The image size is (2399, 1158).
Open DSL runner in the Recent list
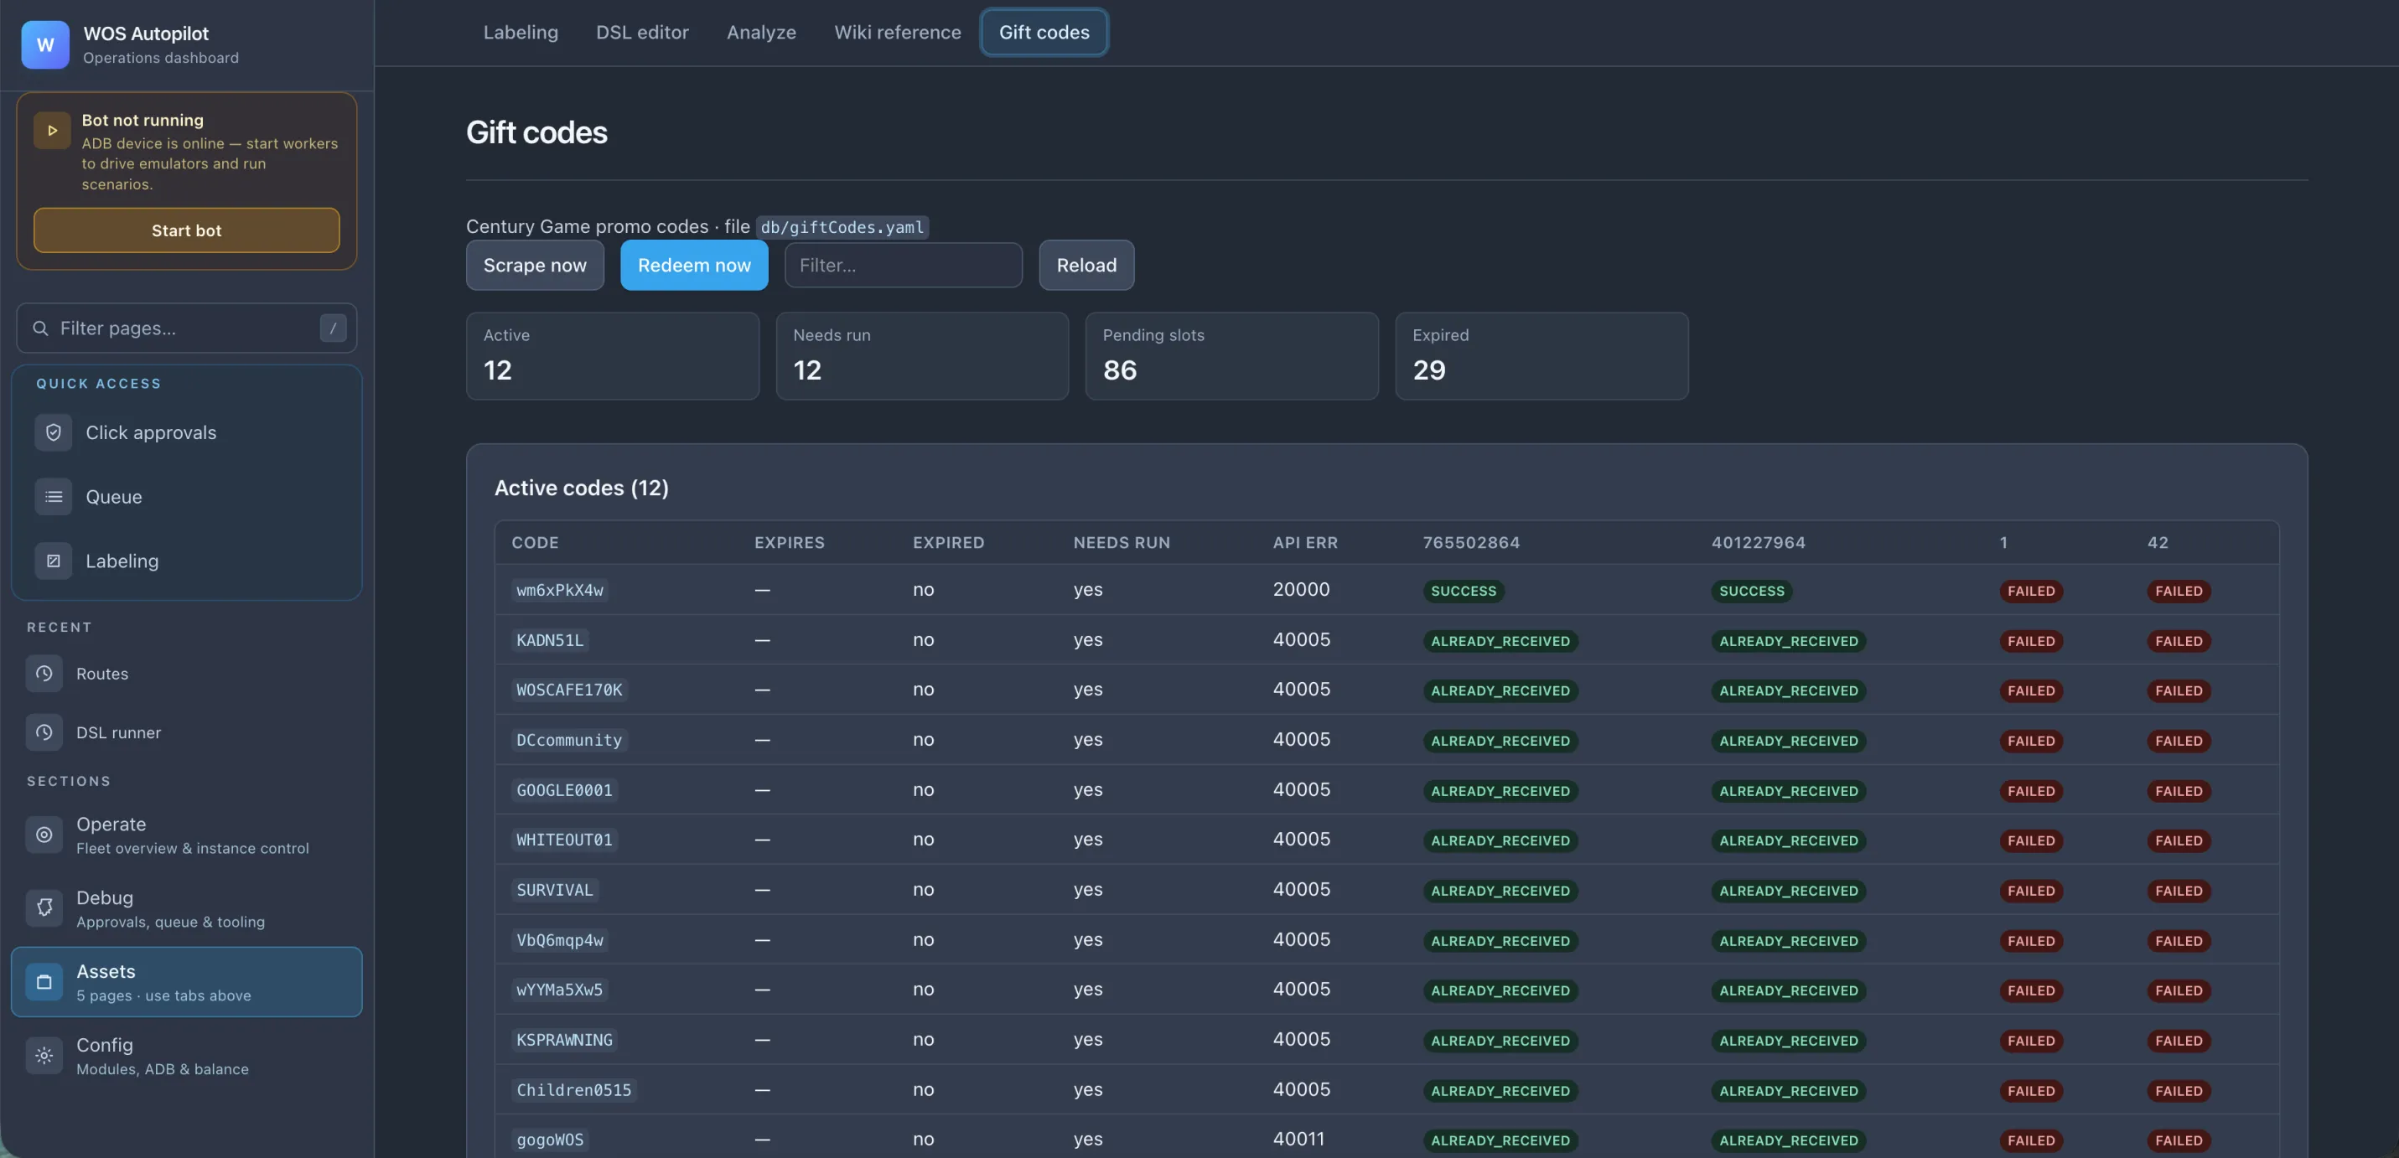click(x=186, y=732)
